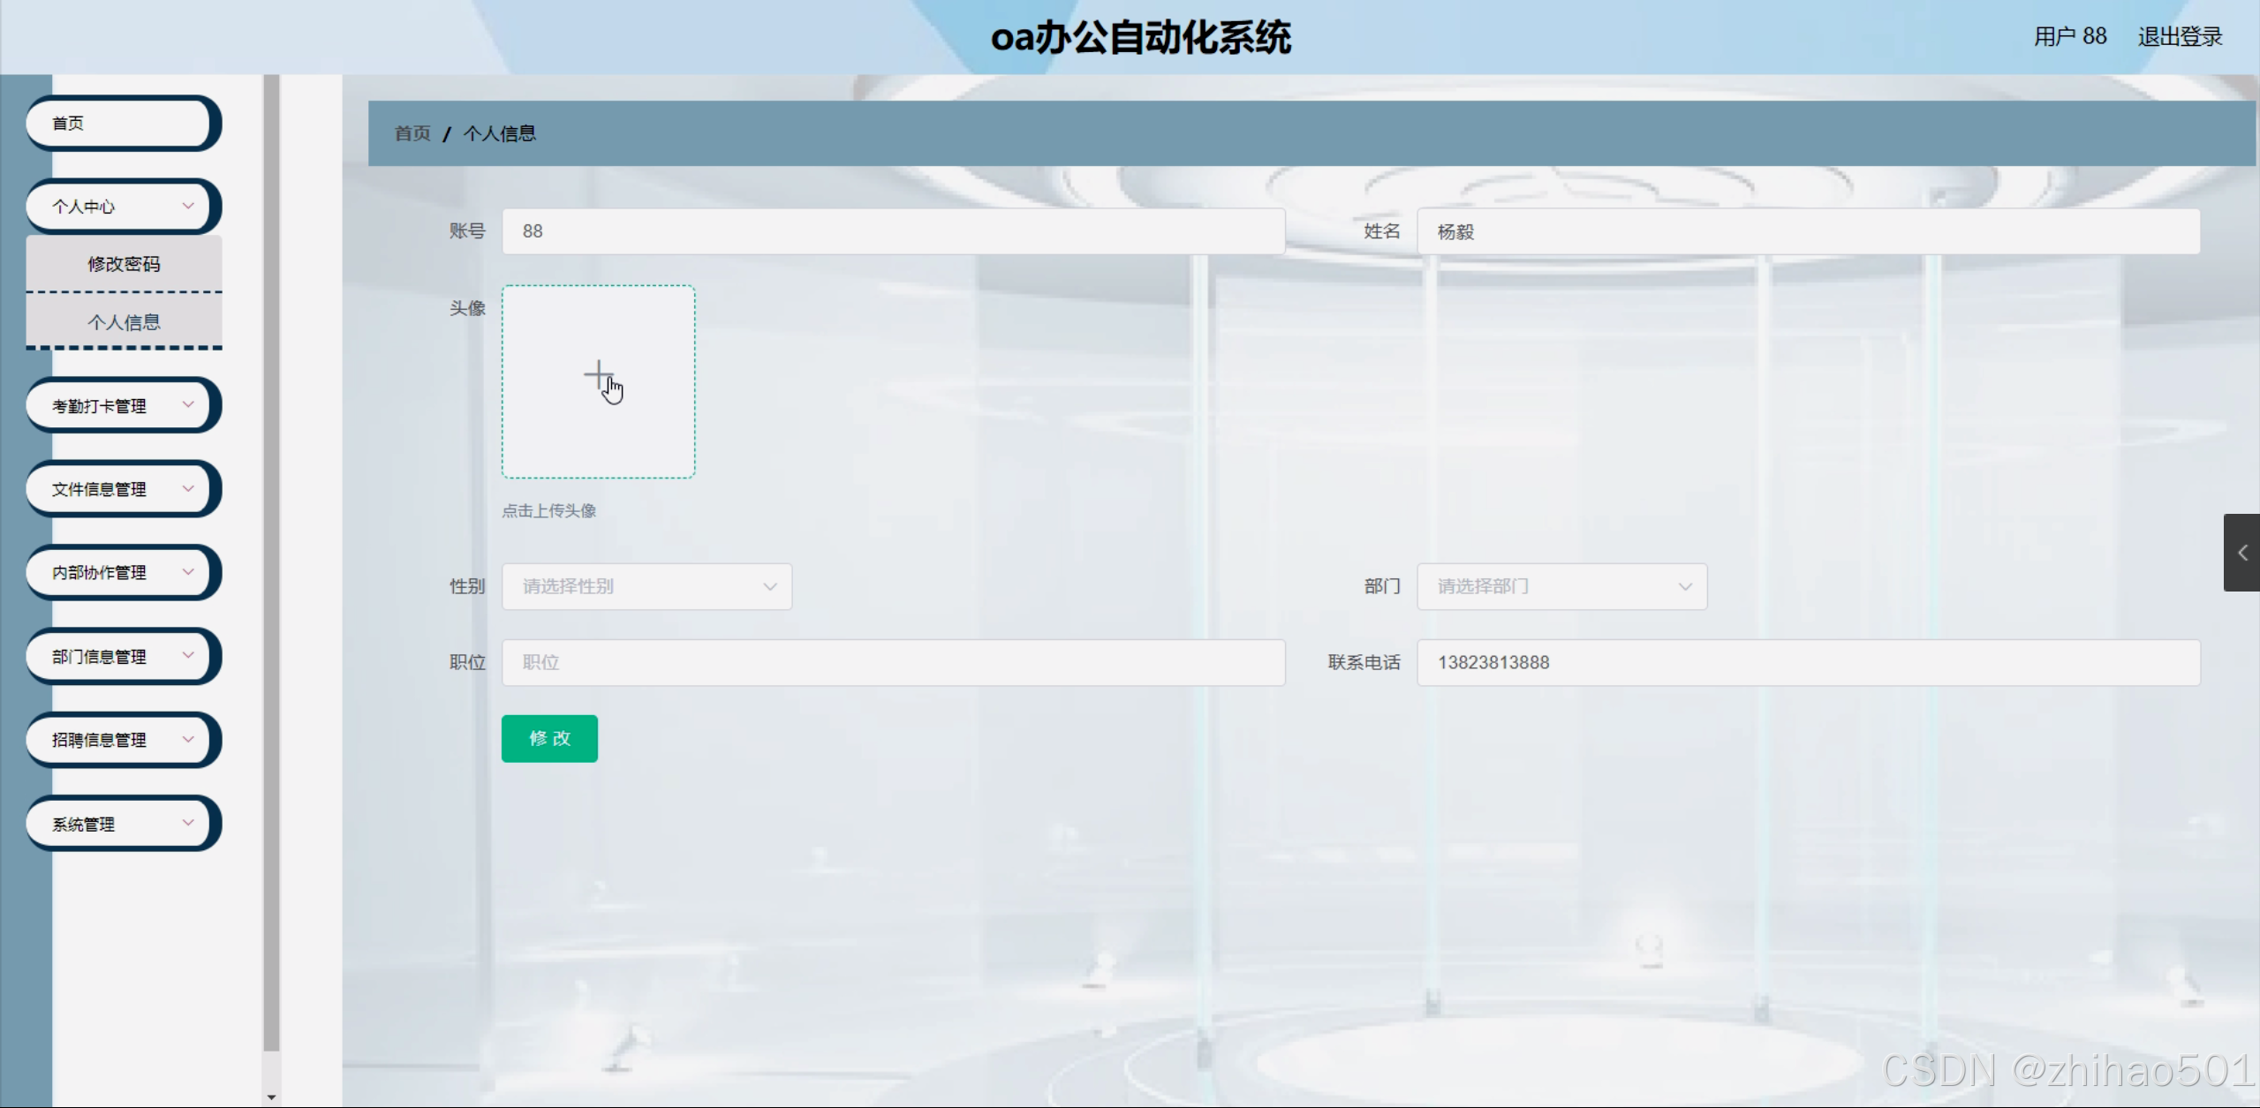Click the sidebar scroll down arrow
This screenshot has width=2260, height=1108.
[x=271, y=1097]
